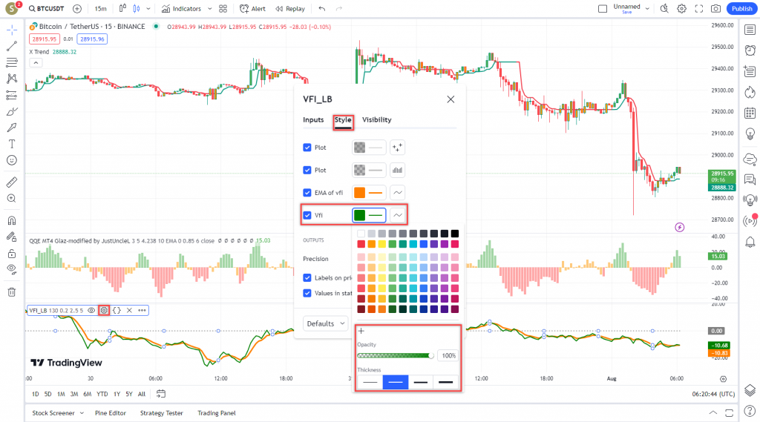Open the Pine Editor tab
The height and width of the screenshot is (422, 760).
[111, 412]
